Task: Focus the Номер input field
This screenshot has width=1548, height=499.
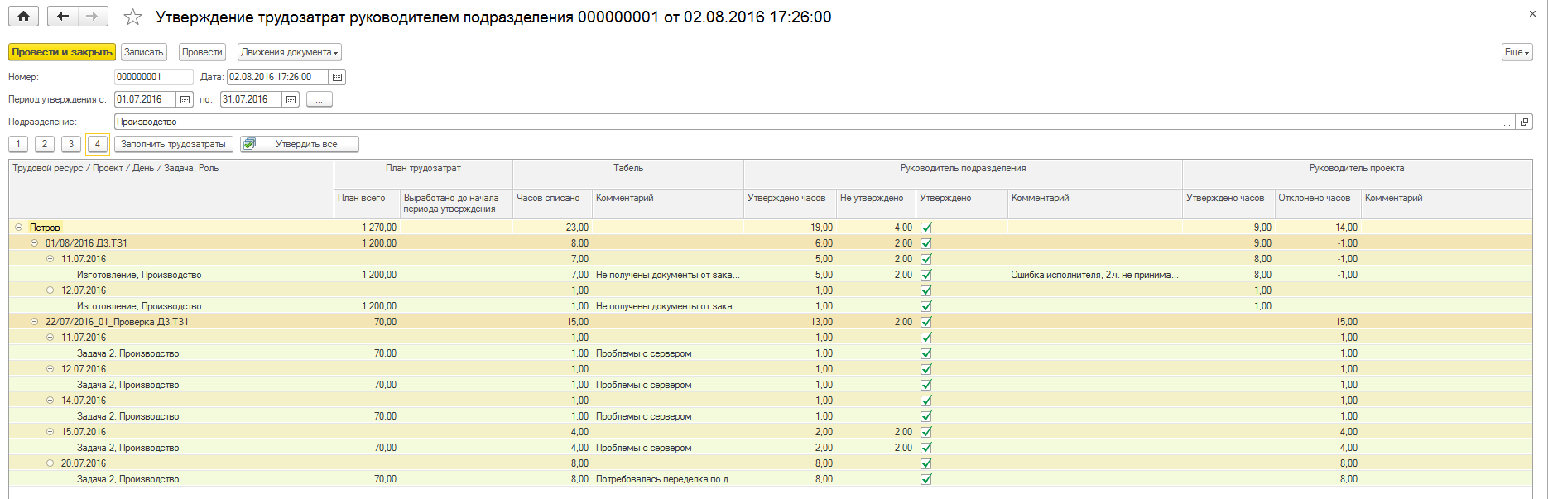Action: pos(153,77)
